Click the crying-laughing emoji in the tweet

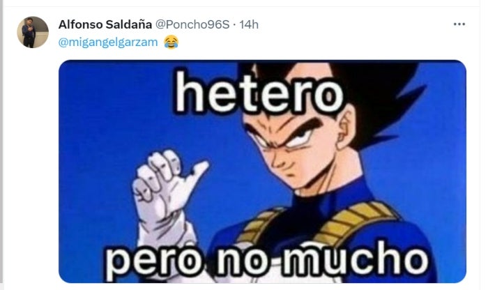(x=171, y=42)
